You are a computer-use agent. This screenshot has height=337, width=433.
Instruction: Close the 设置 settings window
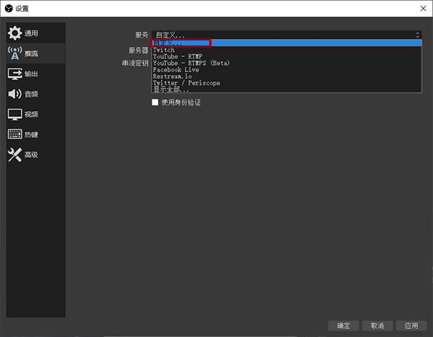click(423, 9)
